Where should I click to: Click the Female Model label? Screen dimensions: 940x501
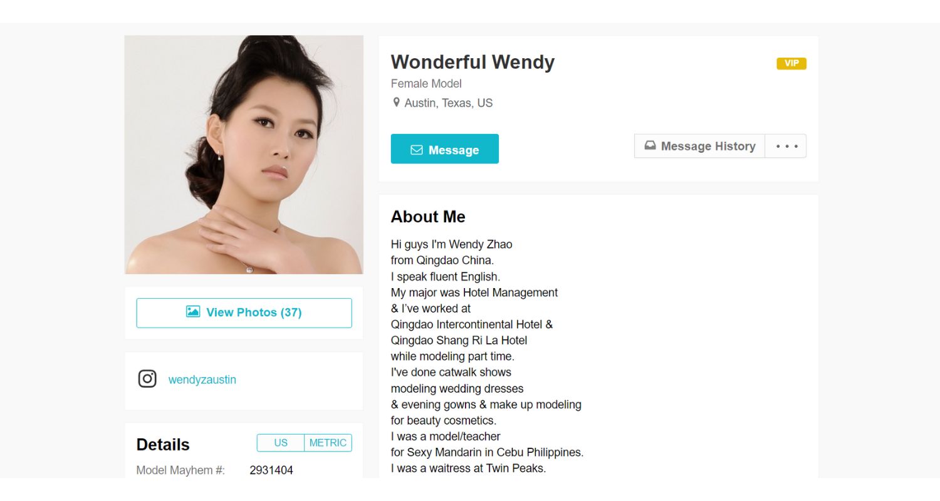[426, 83]
